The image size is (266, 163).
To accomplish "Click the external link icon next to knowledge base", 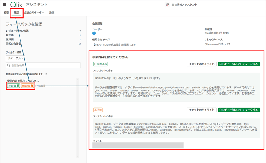I will tap(229, 44).
